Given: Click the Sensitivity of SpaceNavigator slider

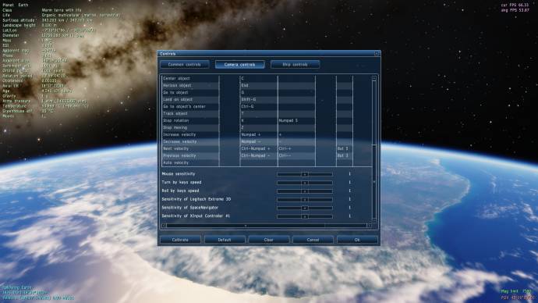Looking at the screenshot, I should tap(305, 208).
